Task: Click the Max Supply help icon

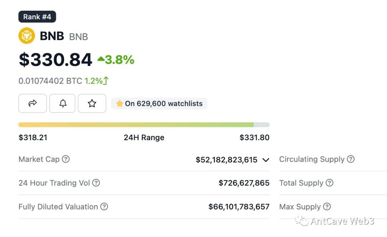Action: (327, 207)
